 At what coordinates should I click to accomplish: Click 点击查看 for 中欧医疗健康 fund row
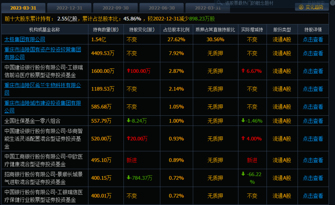click(313, 160)
